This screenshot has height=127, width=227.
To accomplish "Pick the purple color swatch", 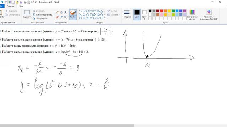I will pyautogui.click(x=185, y=11).
